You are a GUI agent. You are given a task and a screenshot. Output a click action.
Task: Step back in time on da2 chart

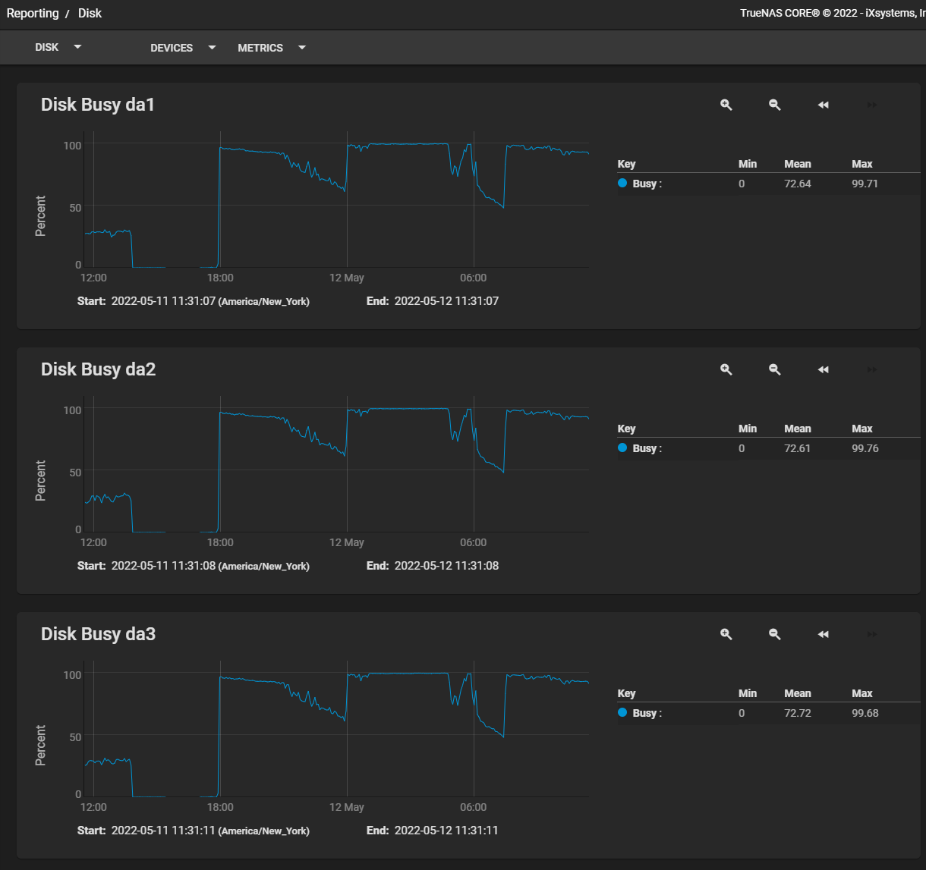(x=824, y=369)
